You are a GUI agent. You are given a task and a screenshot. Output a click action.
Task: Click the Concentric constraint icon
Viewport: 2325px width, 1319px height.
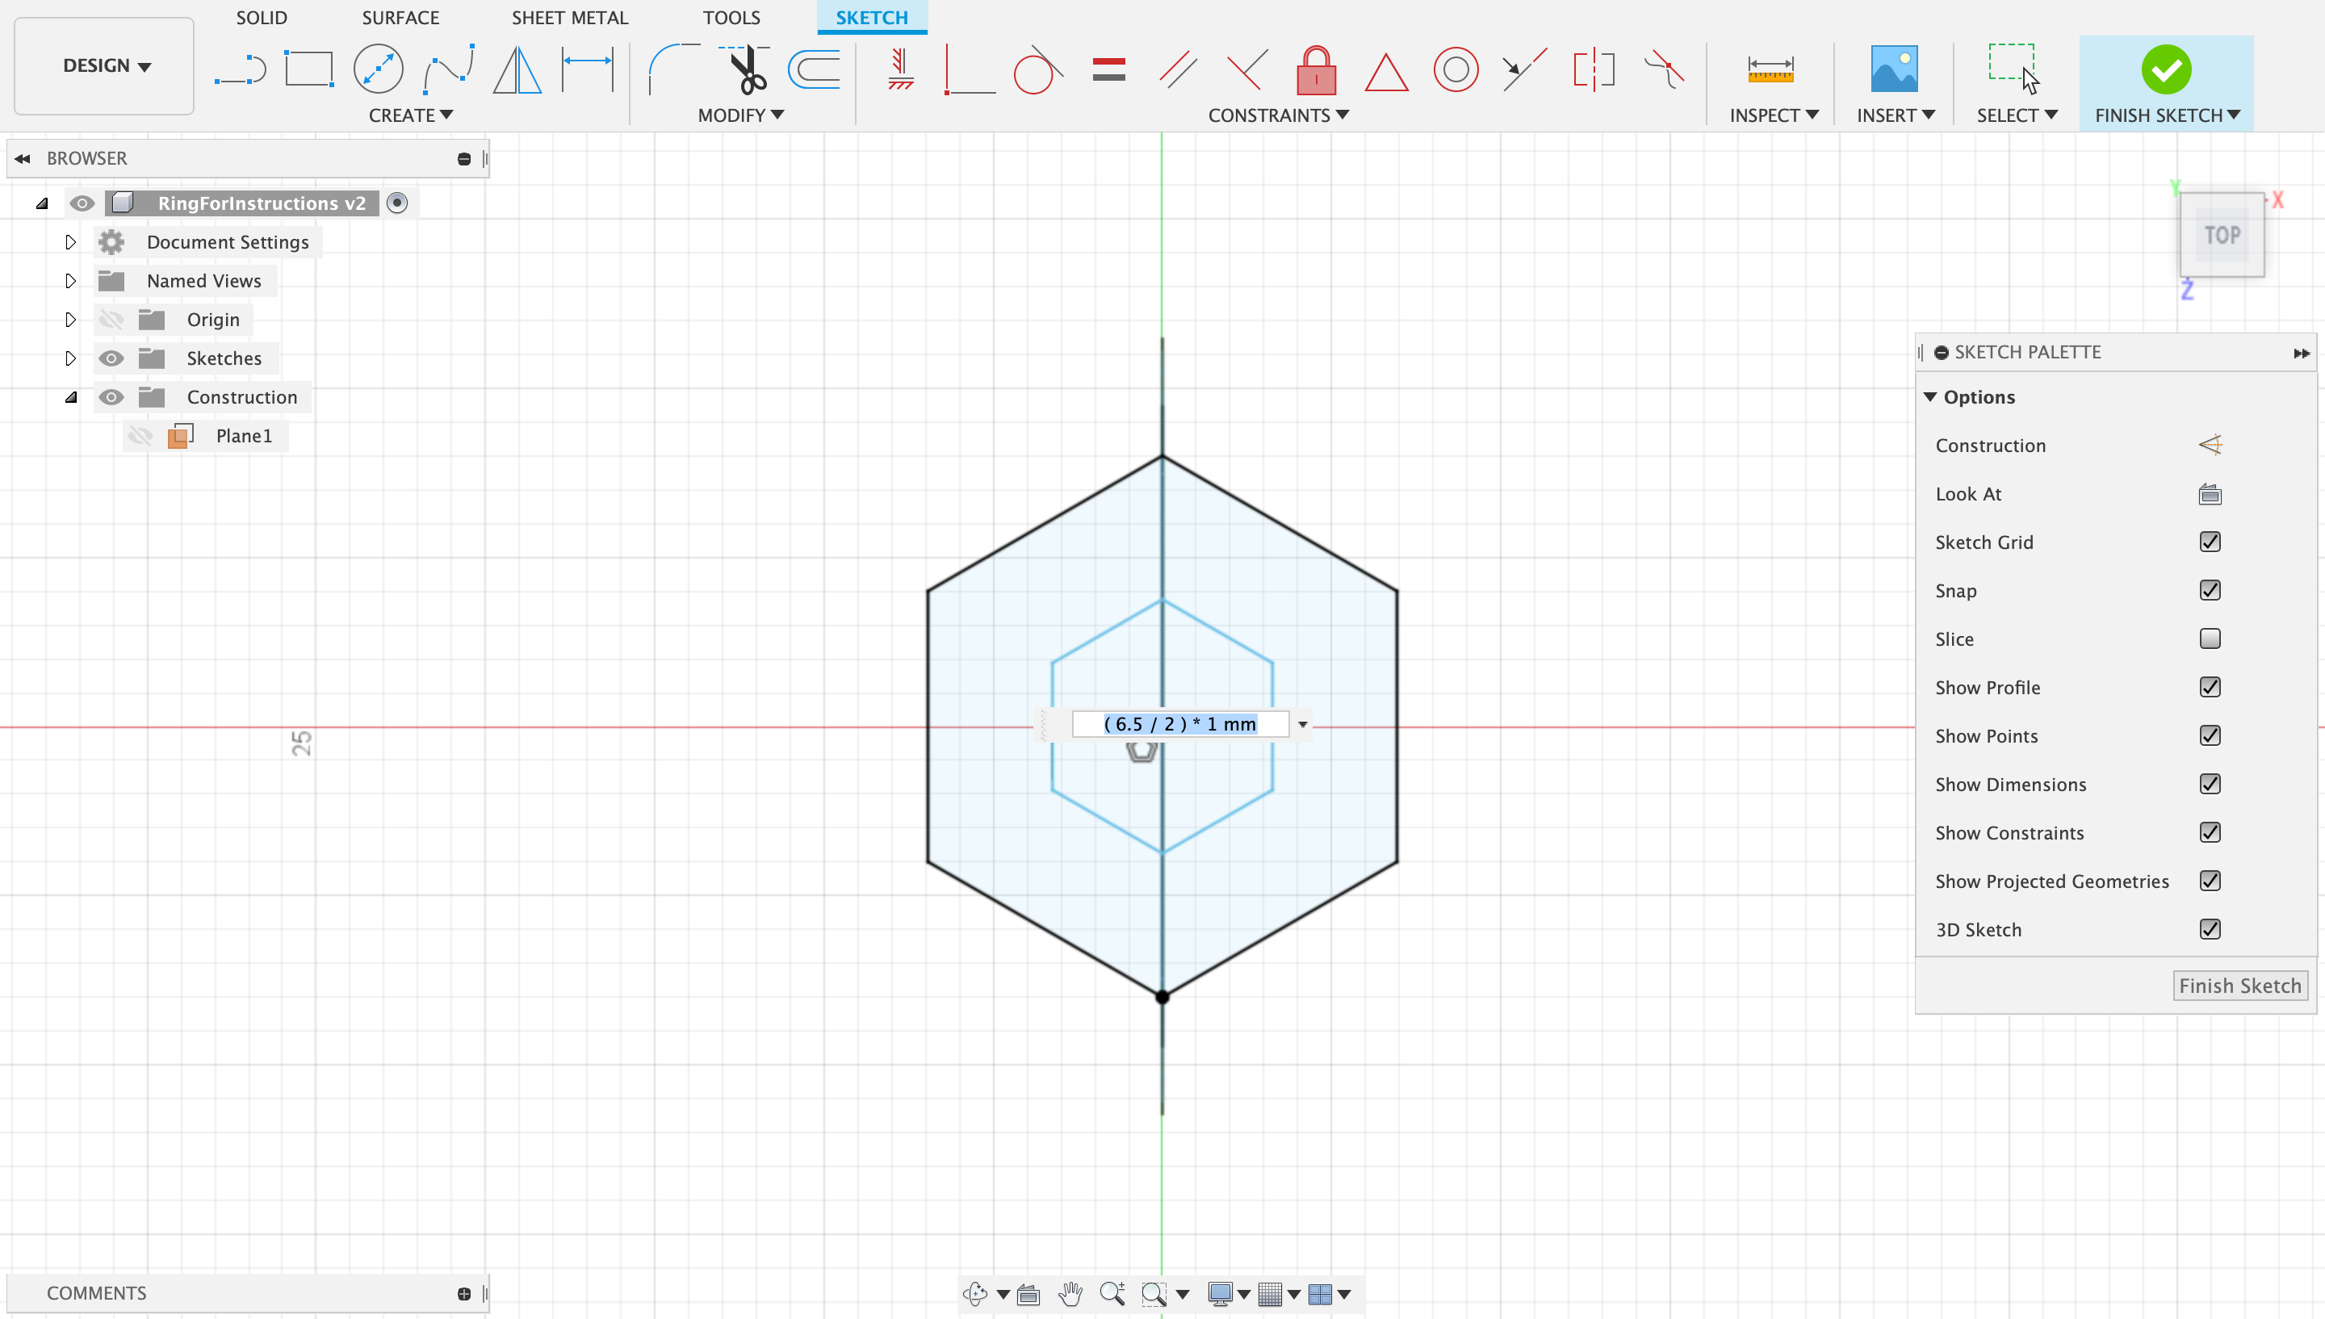pyautogui.click(x=1456, y=69)
